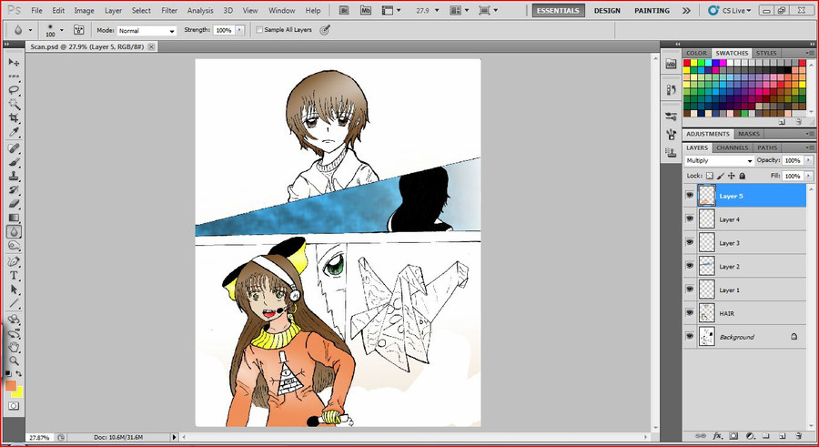
Task: Click the Quick Mask mode icon
Action: (14, 406)
